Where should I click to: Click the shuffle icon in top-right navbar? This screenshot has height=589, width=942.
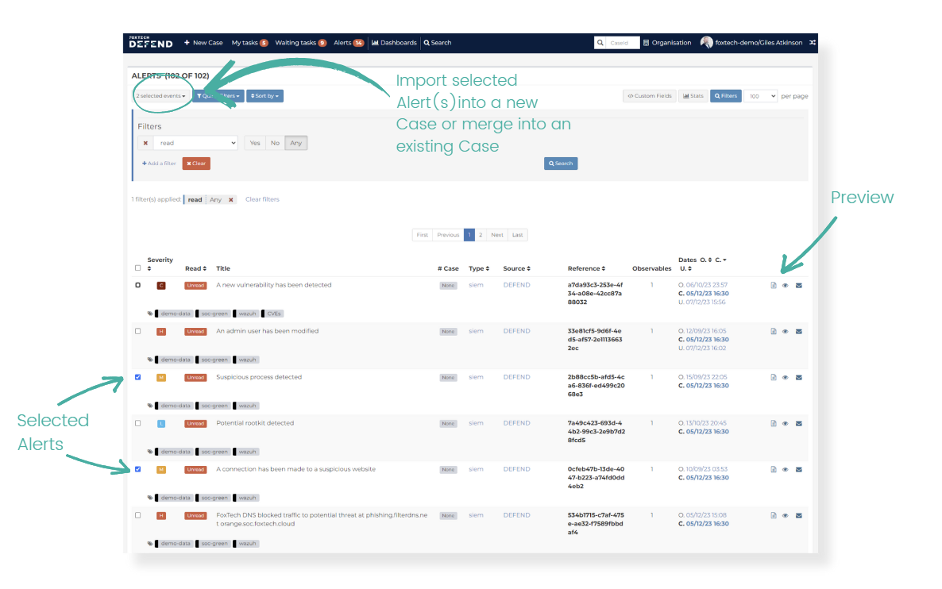(813, 43)
